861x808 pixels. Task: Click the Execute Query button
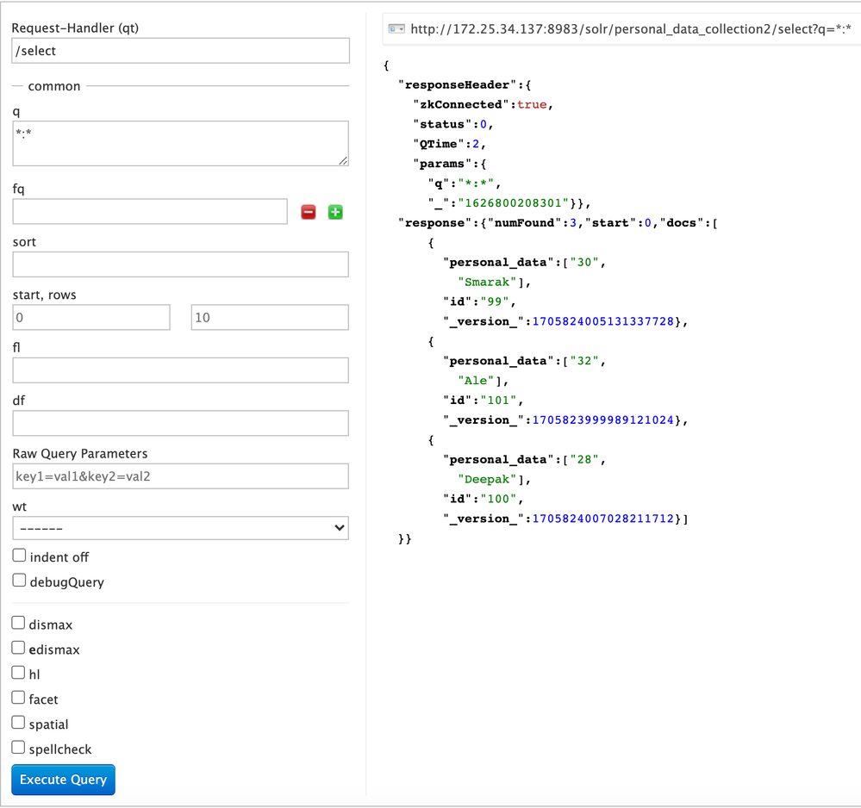point(63,780)
